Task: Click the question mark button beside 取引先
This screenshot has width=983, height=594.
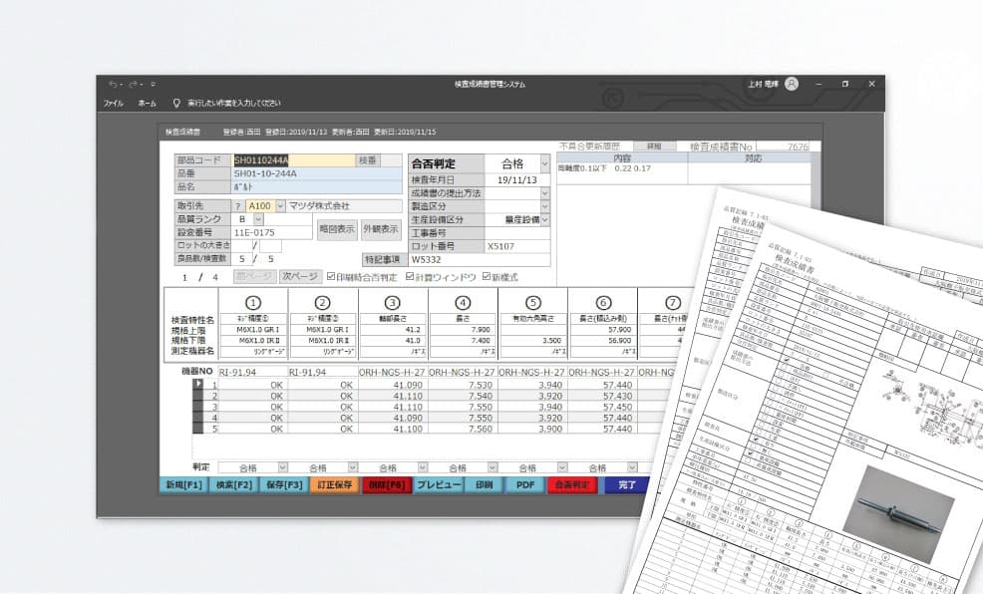Action: (237, 206)
